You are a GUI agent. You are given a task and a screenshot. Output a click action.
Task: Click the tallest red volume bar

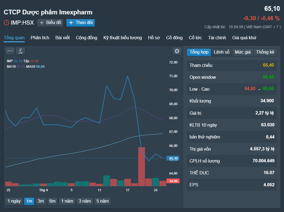(142, 167)
